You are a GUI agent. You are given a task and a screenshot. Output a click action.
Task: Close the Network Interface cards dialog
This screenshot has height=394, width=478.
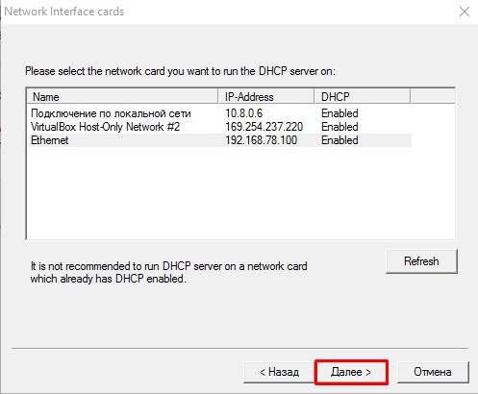tap(465, 12)
